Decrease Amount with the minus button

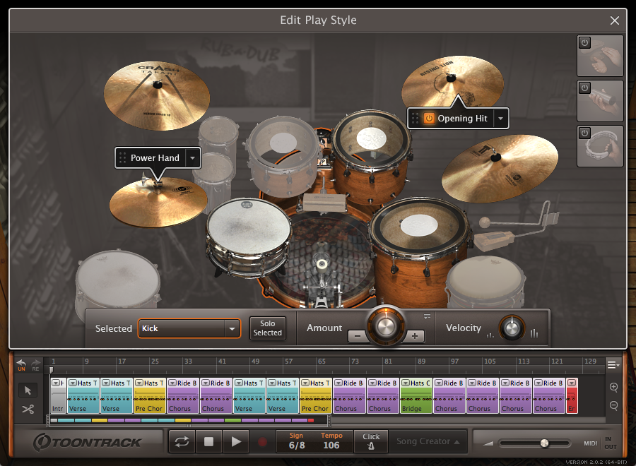click(358, 336)
